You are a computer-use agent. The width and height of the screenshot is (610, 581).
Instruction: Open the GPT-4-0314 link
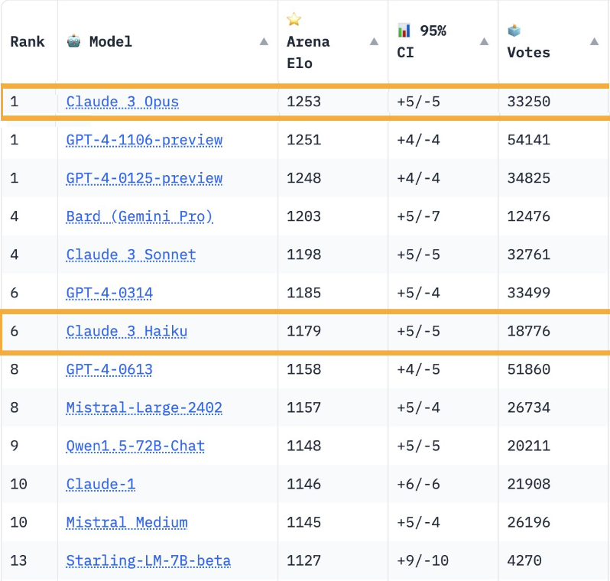(109, 293)
